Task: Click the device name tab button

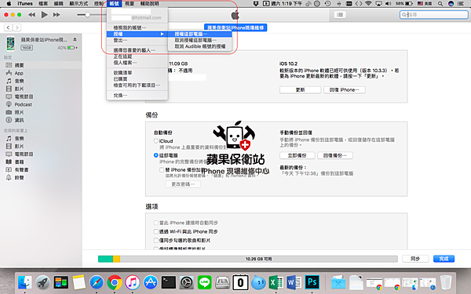Action: coord(235,27)
